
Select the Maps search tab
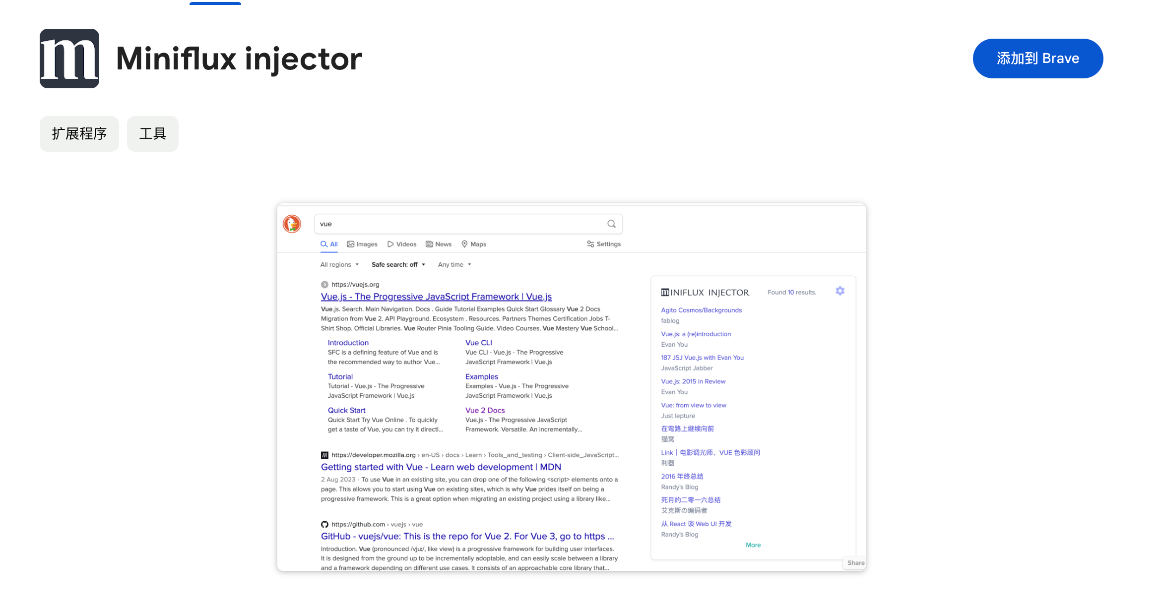tap(474, 244)
